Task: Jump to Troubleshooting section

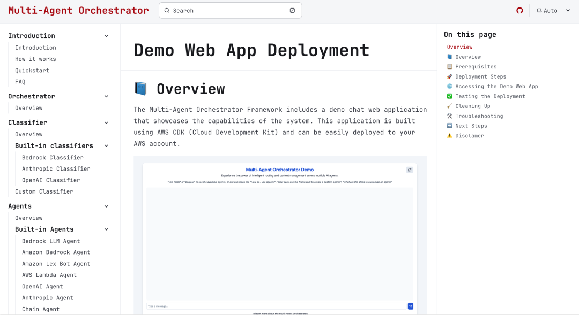Action: click(x=475, y=116)
